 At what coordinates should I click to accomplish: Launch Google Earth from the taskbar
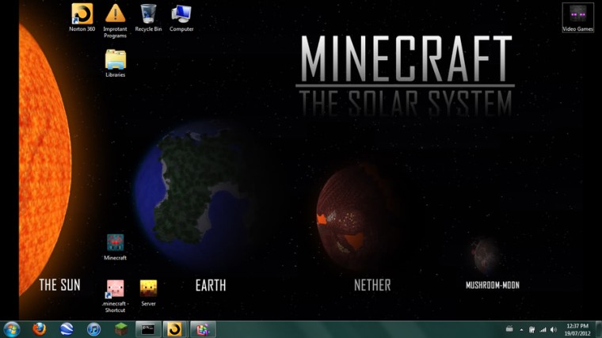[x=67, y=329]
